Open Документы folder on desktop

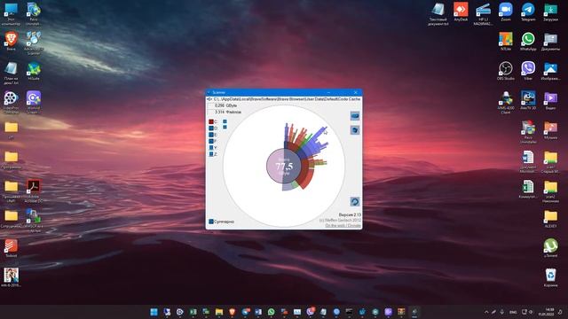point(550,42)
